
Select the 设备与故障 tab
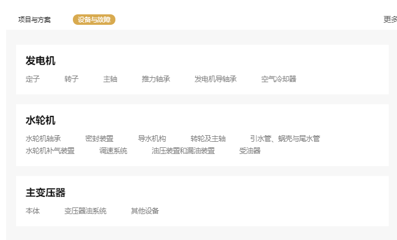[x=94, y=20]
